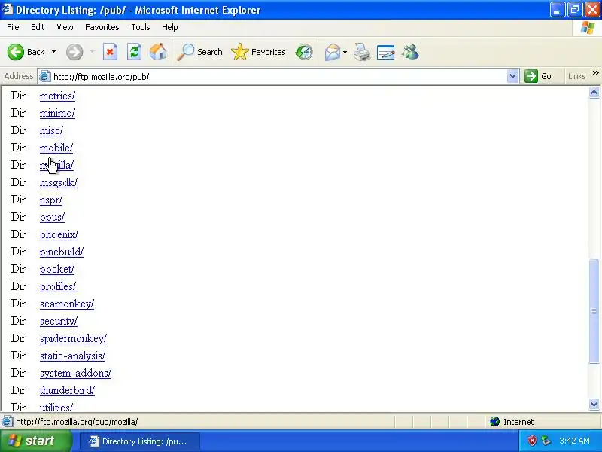Click the Windows Start button
This screenshot has height=452, width=602.
[35, 441]
